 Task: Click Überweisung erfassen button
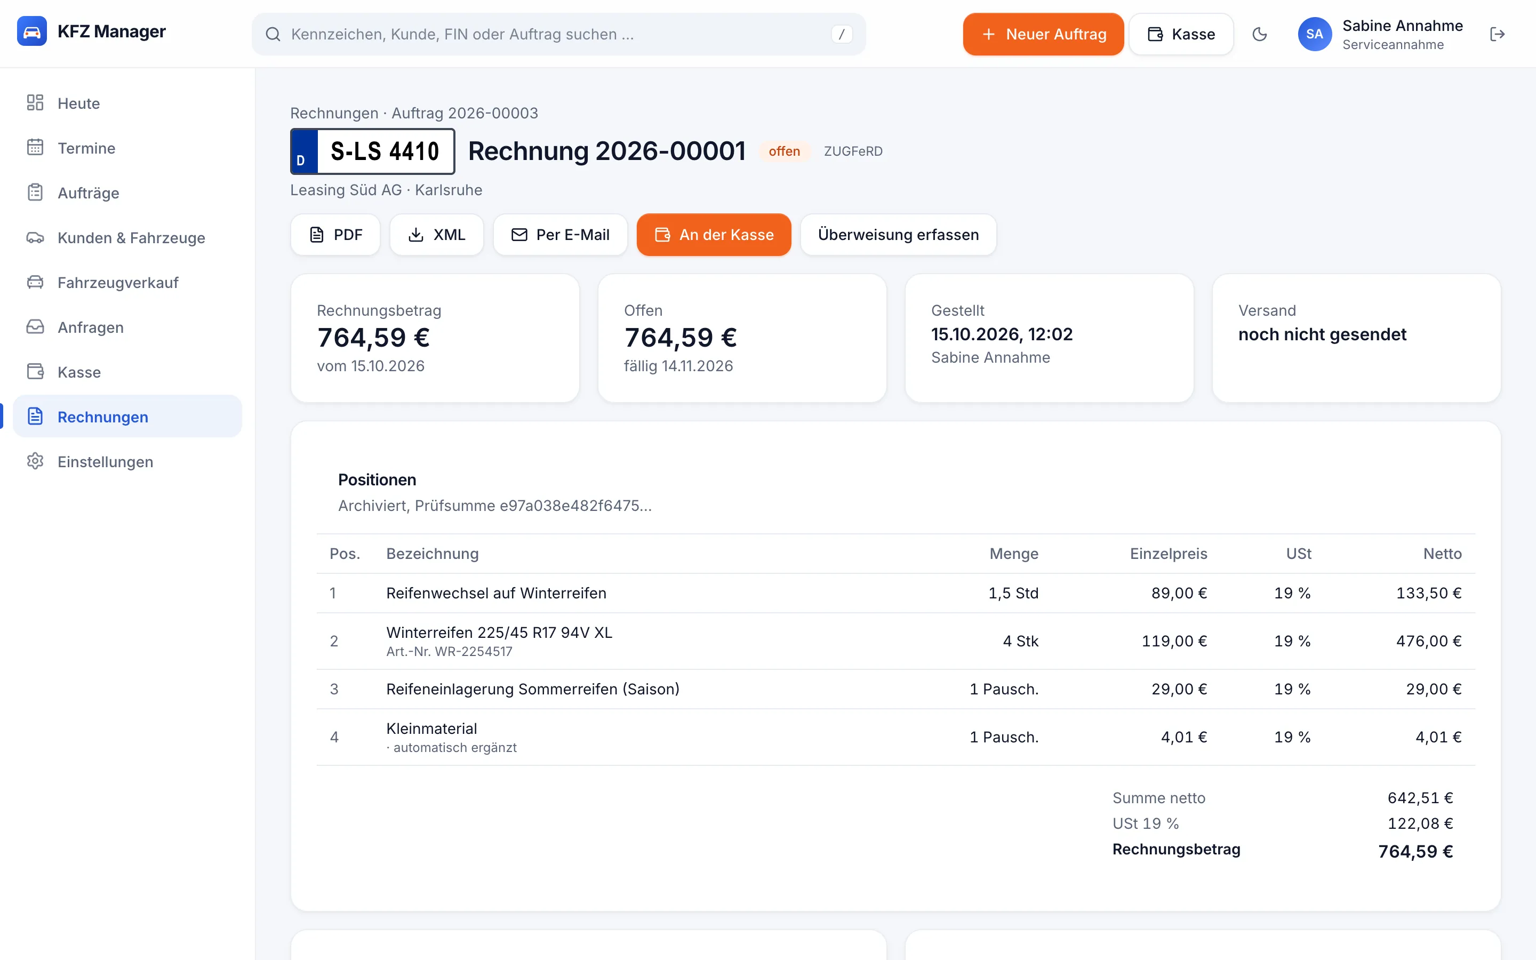point(898,235)
